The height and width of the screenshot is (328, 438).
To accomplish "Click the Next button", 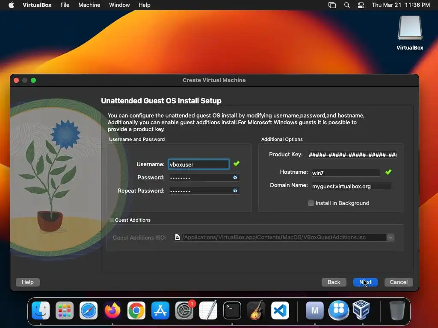I will click(x=365, y=282).
